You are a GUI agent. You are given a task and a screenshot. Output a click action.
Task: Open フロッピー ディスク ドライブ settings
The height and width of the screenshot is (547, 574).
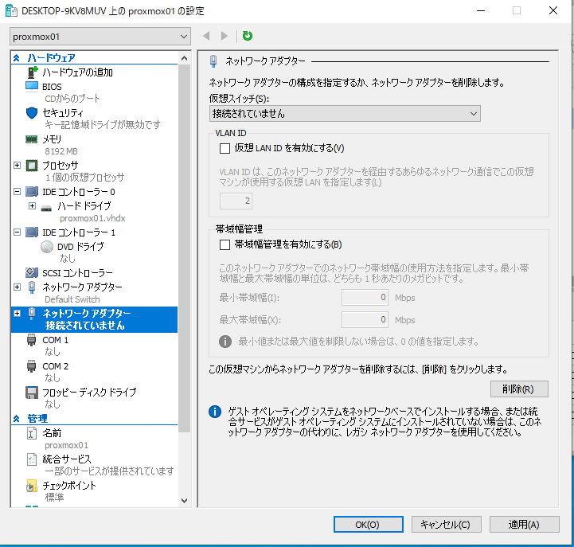(x=88, y=393)
